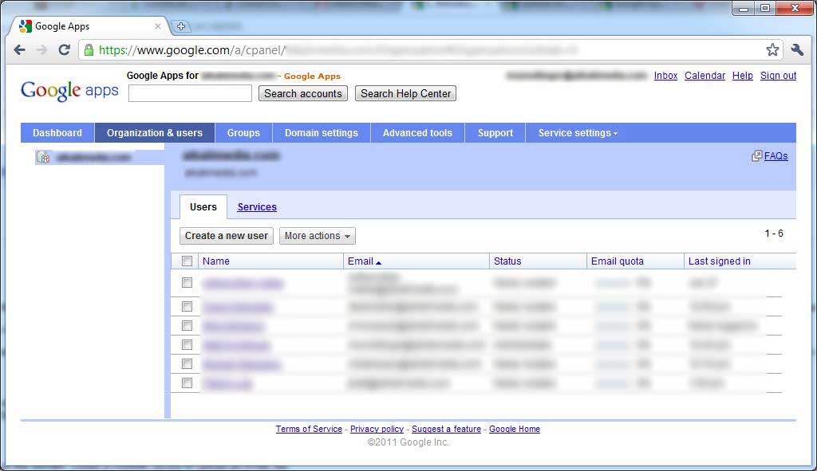Screen dimensions: 817x471
Task: Select the organization icon in the left sidebar
Action: [43, 157]
